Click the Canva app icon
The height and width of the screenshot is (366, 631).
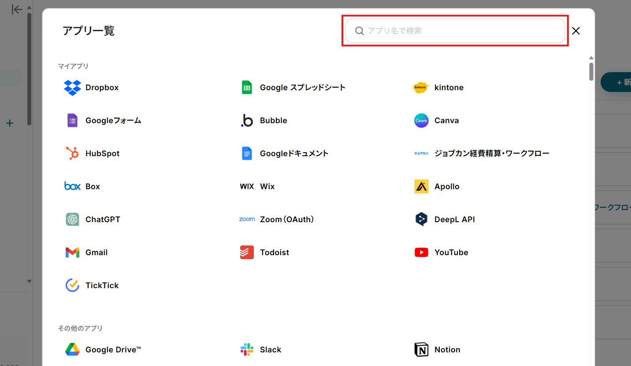(x=421, y=121)
